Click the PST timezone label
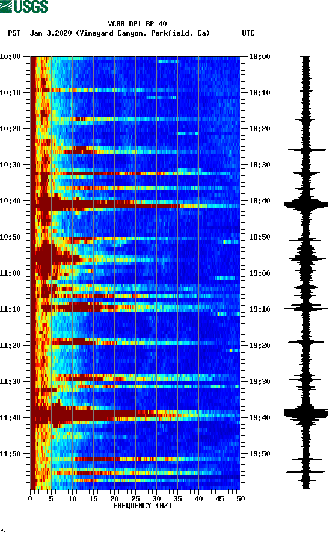 (x=14, y=33)
